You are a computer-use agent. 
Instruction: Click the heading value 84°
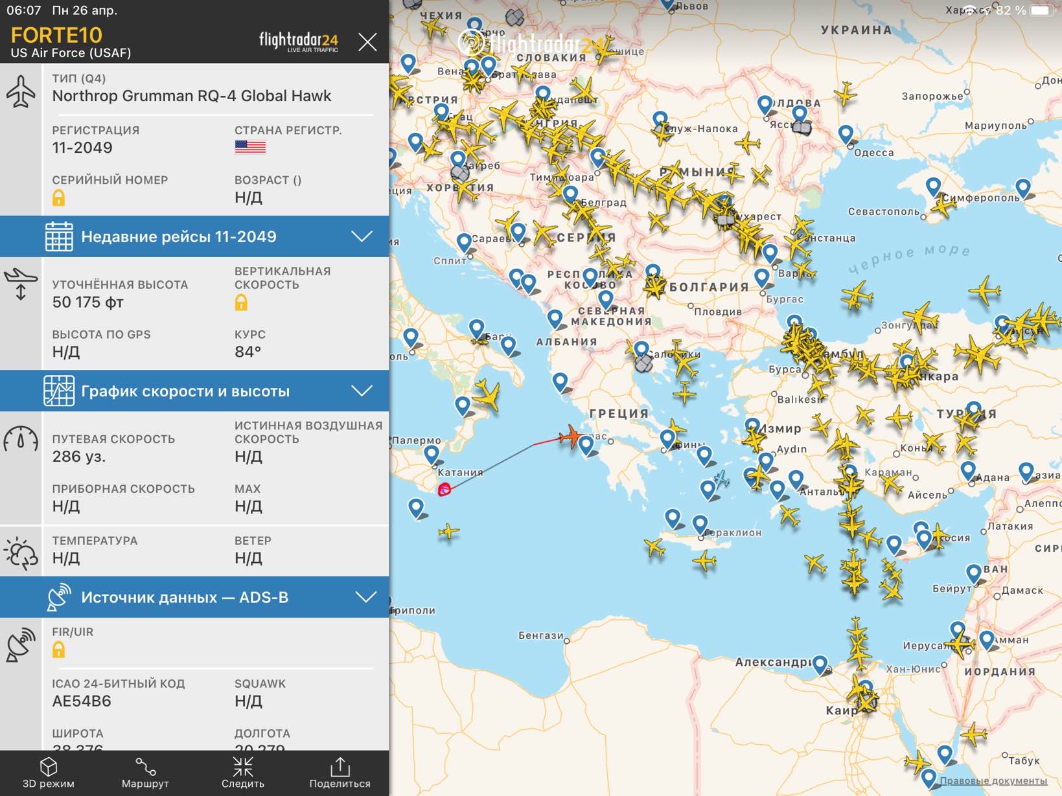point(248,352)
